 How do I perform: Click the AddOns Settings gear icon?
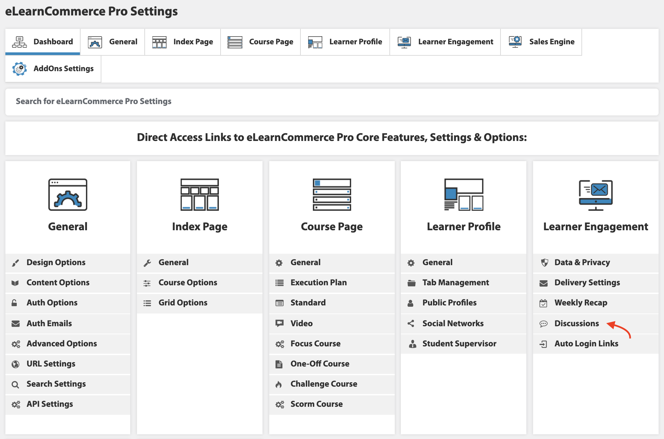click(x=19, y=69)
